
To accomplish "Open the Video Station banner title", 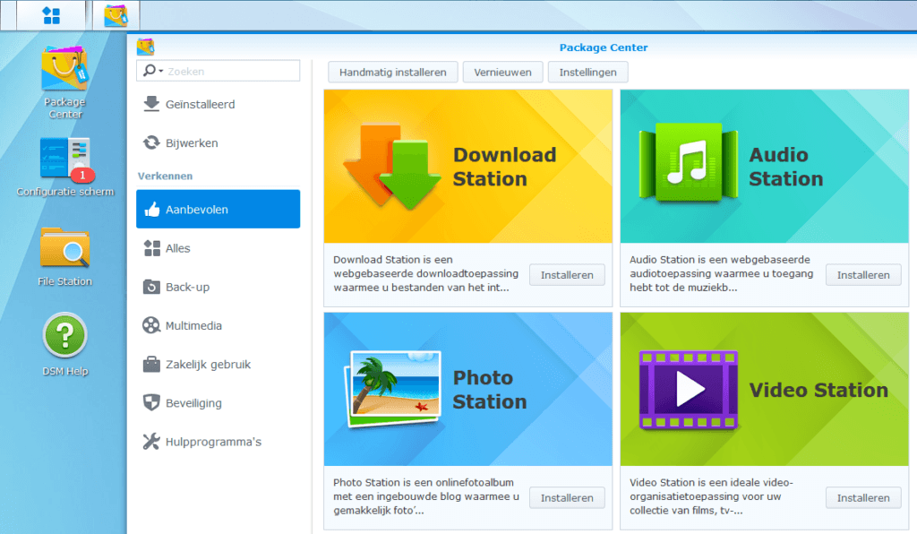I will pyautogui.click(x=818, y=390).
